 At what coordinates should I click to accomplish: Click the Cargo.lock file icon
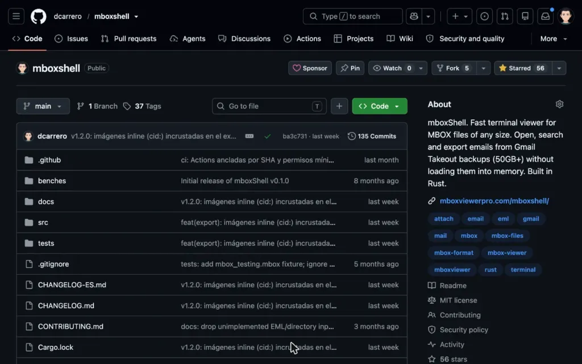tap(29, 348)
